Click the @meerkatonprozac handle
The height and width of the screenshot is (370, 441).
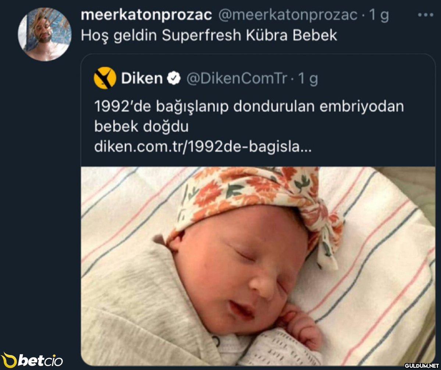tap(288, 15)
